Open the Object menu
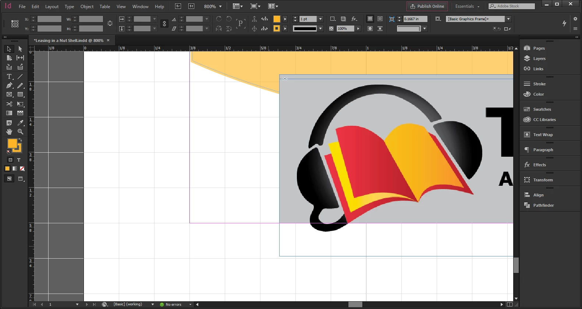 point(87,6)
